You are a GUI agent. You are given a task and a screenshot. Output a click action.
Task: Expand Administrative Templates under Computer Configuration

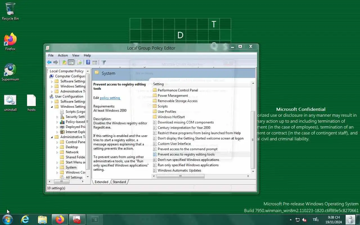point(52,92)
